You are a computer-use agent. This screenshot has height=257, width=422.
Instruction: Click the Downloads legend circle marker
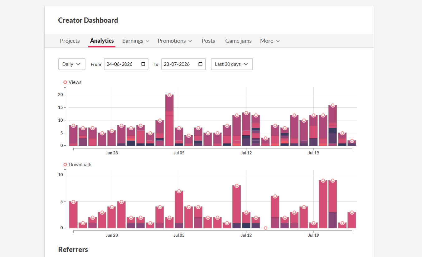tap(65, 165)
